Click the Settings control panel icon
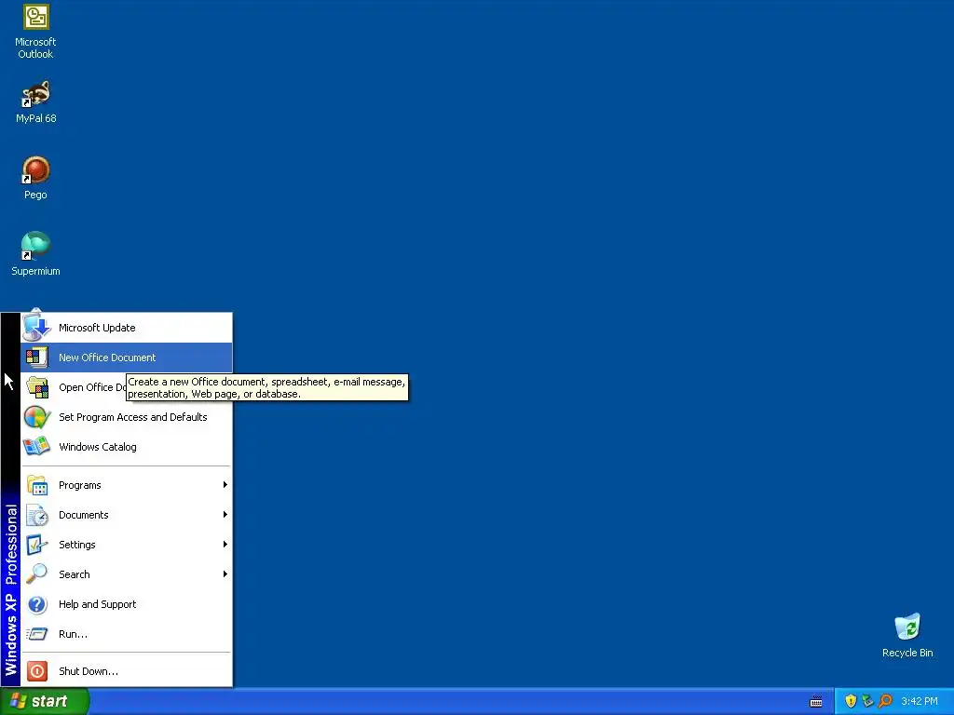 point(36,545)
